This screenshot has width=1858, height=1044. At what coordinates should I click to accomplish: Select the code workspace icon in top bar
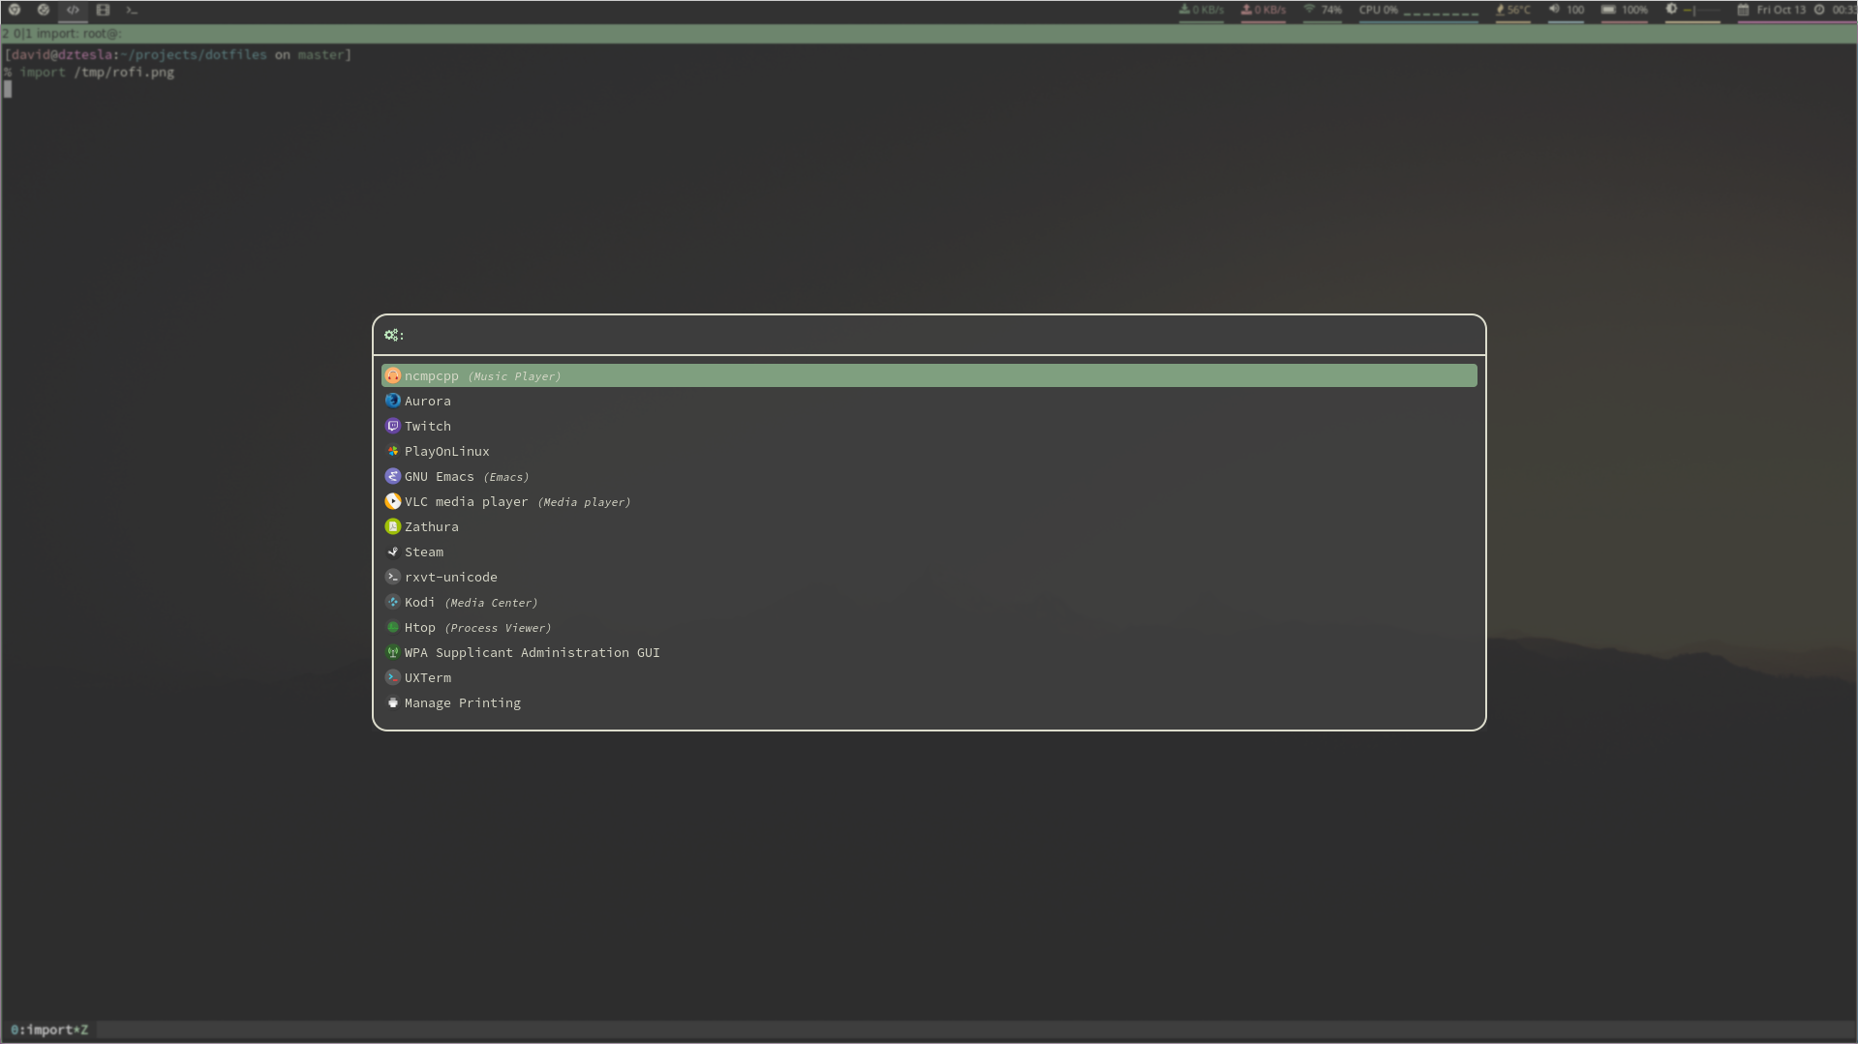point(73,10)
